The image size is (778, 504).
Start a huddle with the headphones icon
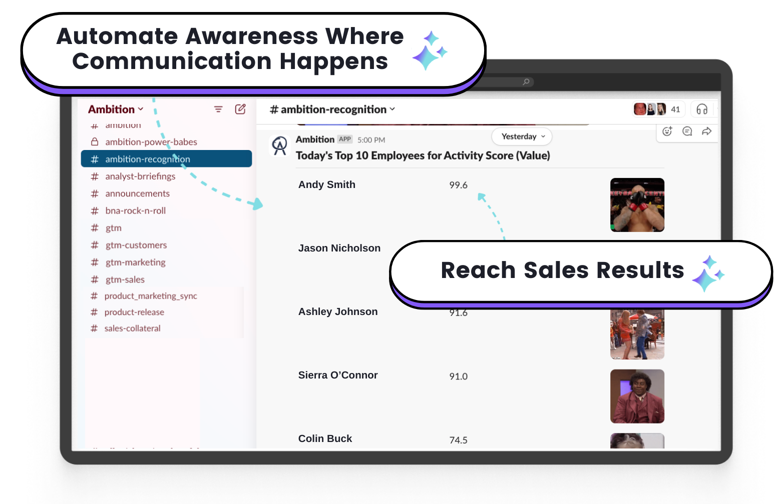point(702,109)
